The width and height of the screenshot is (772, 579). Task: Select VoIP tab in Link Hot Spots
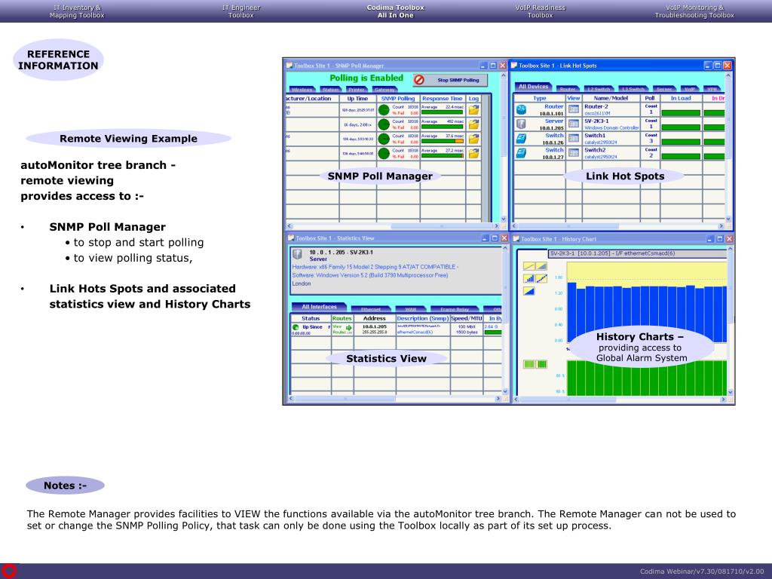691,89
